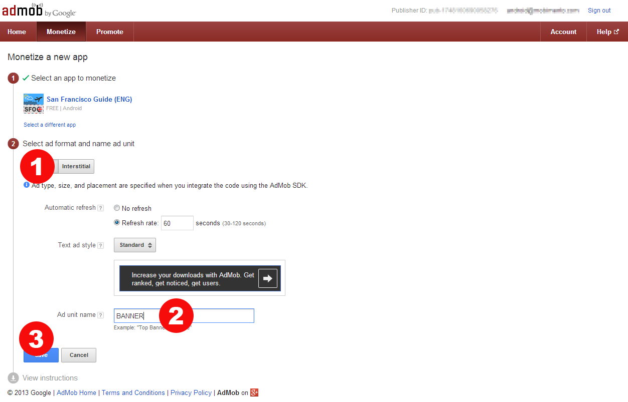Click the blue Save button
The image size is (628, 402).
[41, 355]
